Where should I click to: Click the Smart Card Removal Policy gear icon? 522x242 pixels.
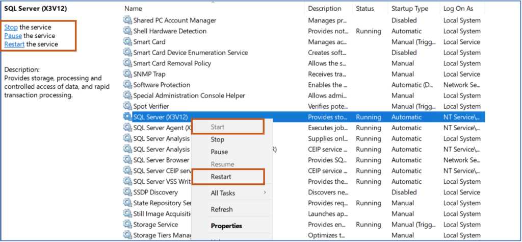coord(127,63)
